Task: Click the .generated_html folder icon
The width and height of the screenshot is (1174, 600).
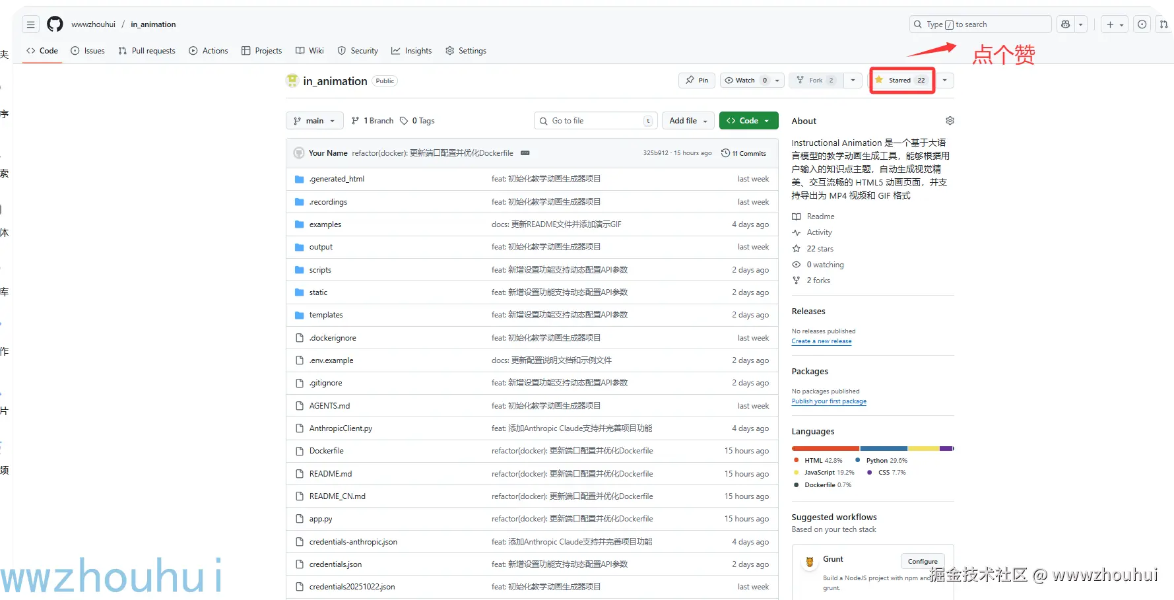Action: point(300,179)
